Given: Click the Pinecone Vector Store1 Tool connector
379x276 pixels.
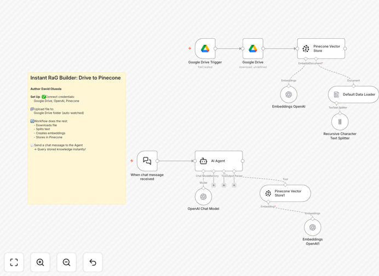Looking at the screenshot, I should point(285,185).
